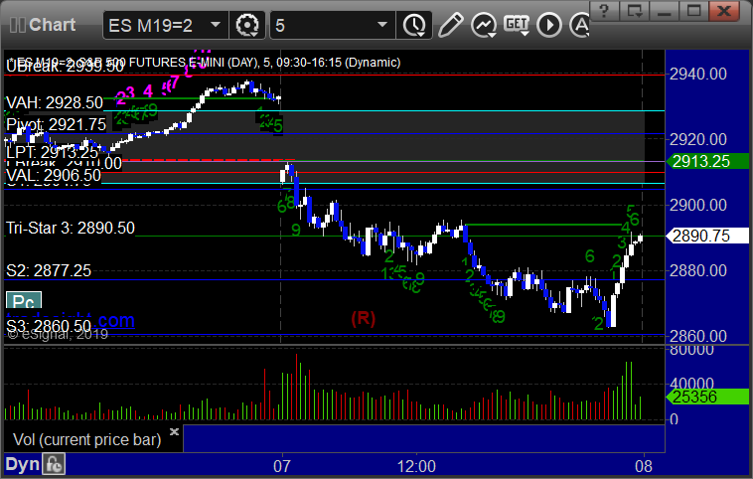Toggle the lock icon beside Dyn
The height and width of the screenshot is (479, 753).
[54, 464]
